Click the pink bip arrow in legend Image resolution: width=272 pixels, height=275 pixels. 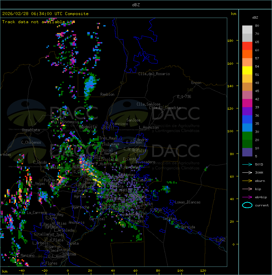tap(247, 189)
